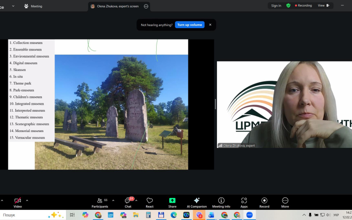The width and height of the screenshot is (352, 220).
Task: Turn on video camera
Action: point(18,202)
